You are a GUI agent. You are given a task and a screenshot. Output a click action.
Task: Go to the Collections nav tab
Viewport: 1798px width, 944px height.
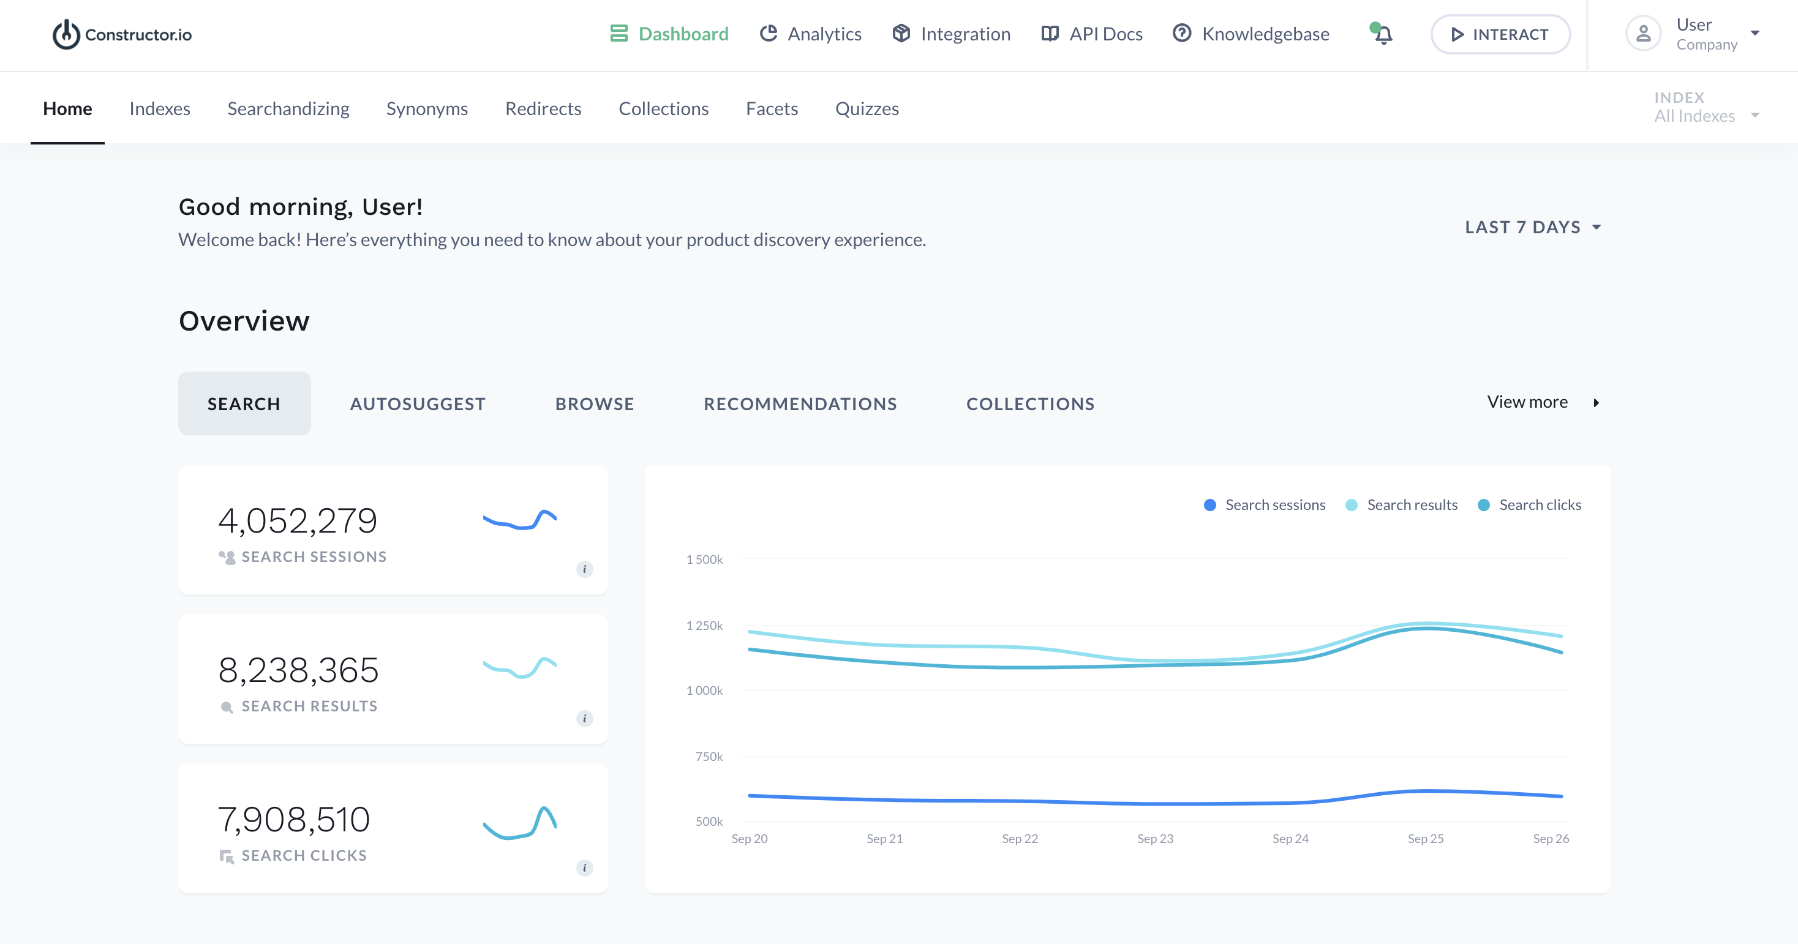point(663,108)
